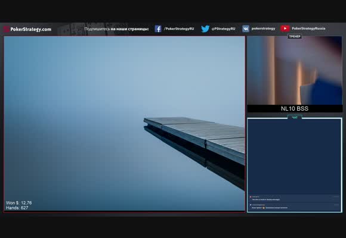Open the pokerstrategy VK page text
Viewport: 346px width, 238px height.
pyautogui.click(x=263, y=29)
